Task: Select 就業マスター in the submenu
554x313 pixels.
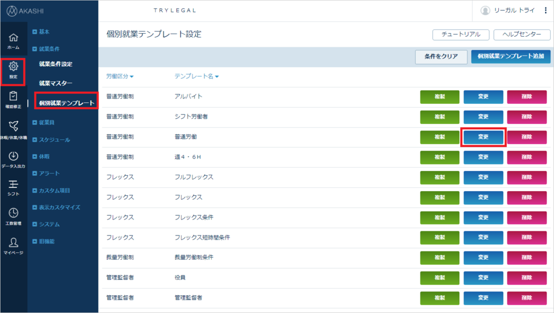Action: 56,83
